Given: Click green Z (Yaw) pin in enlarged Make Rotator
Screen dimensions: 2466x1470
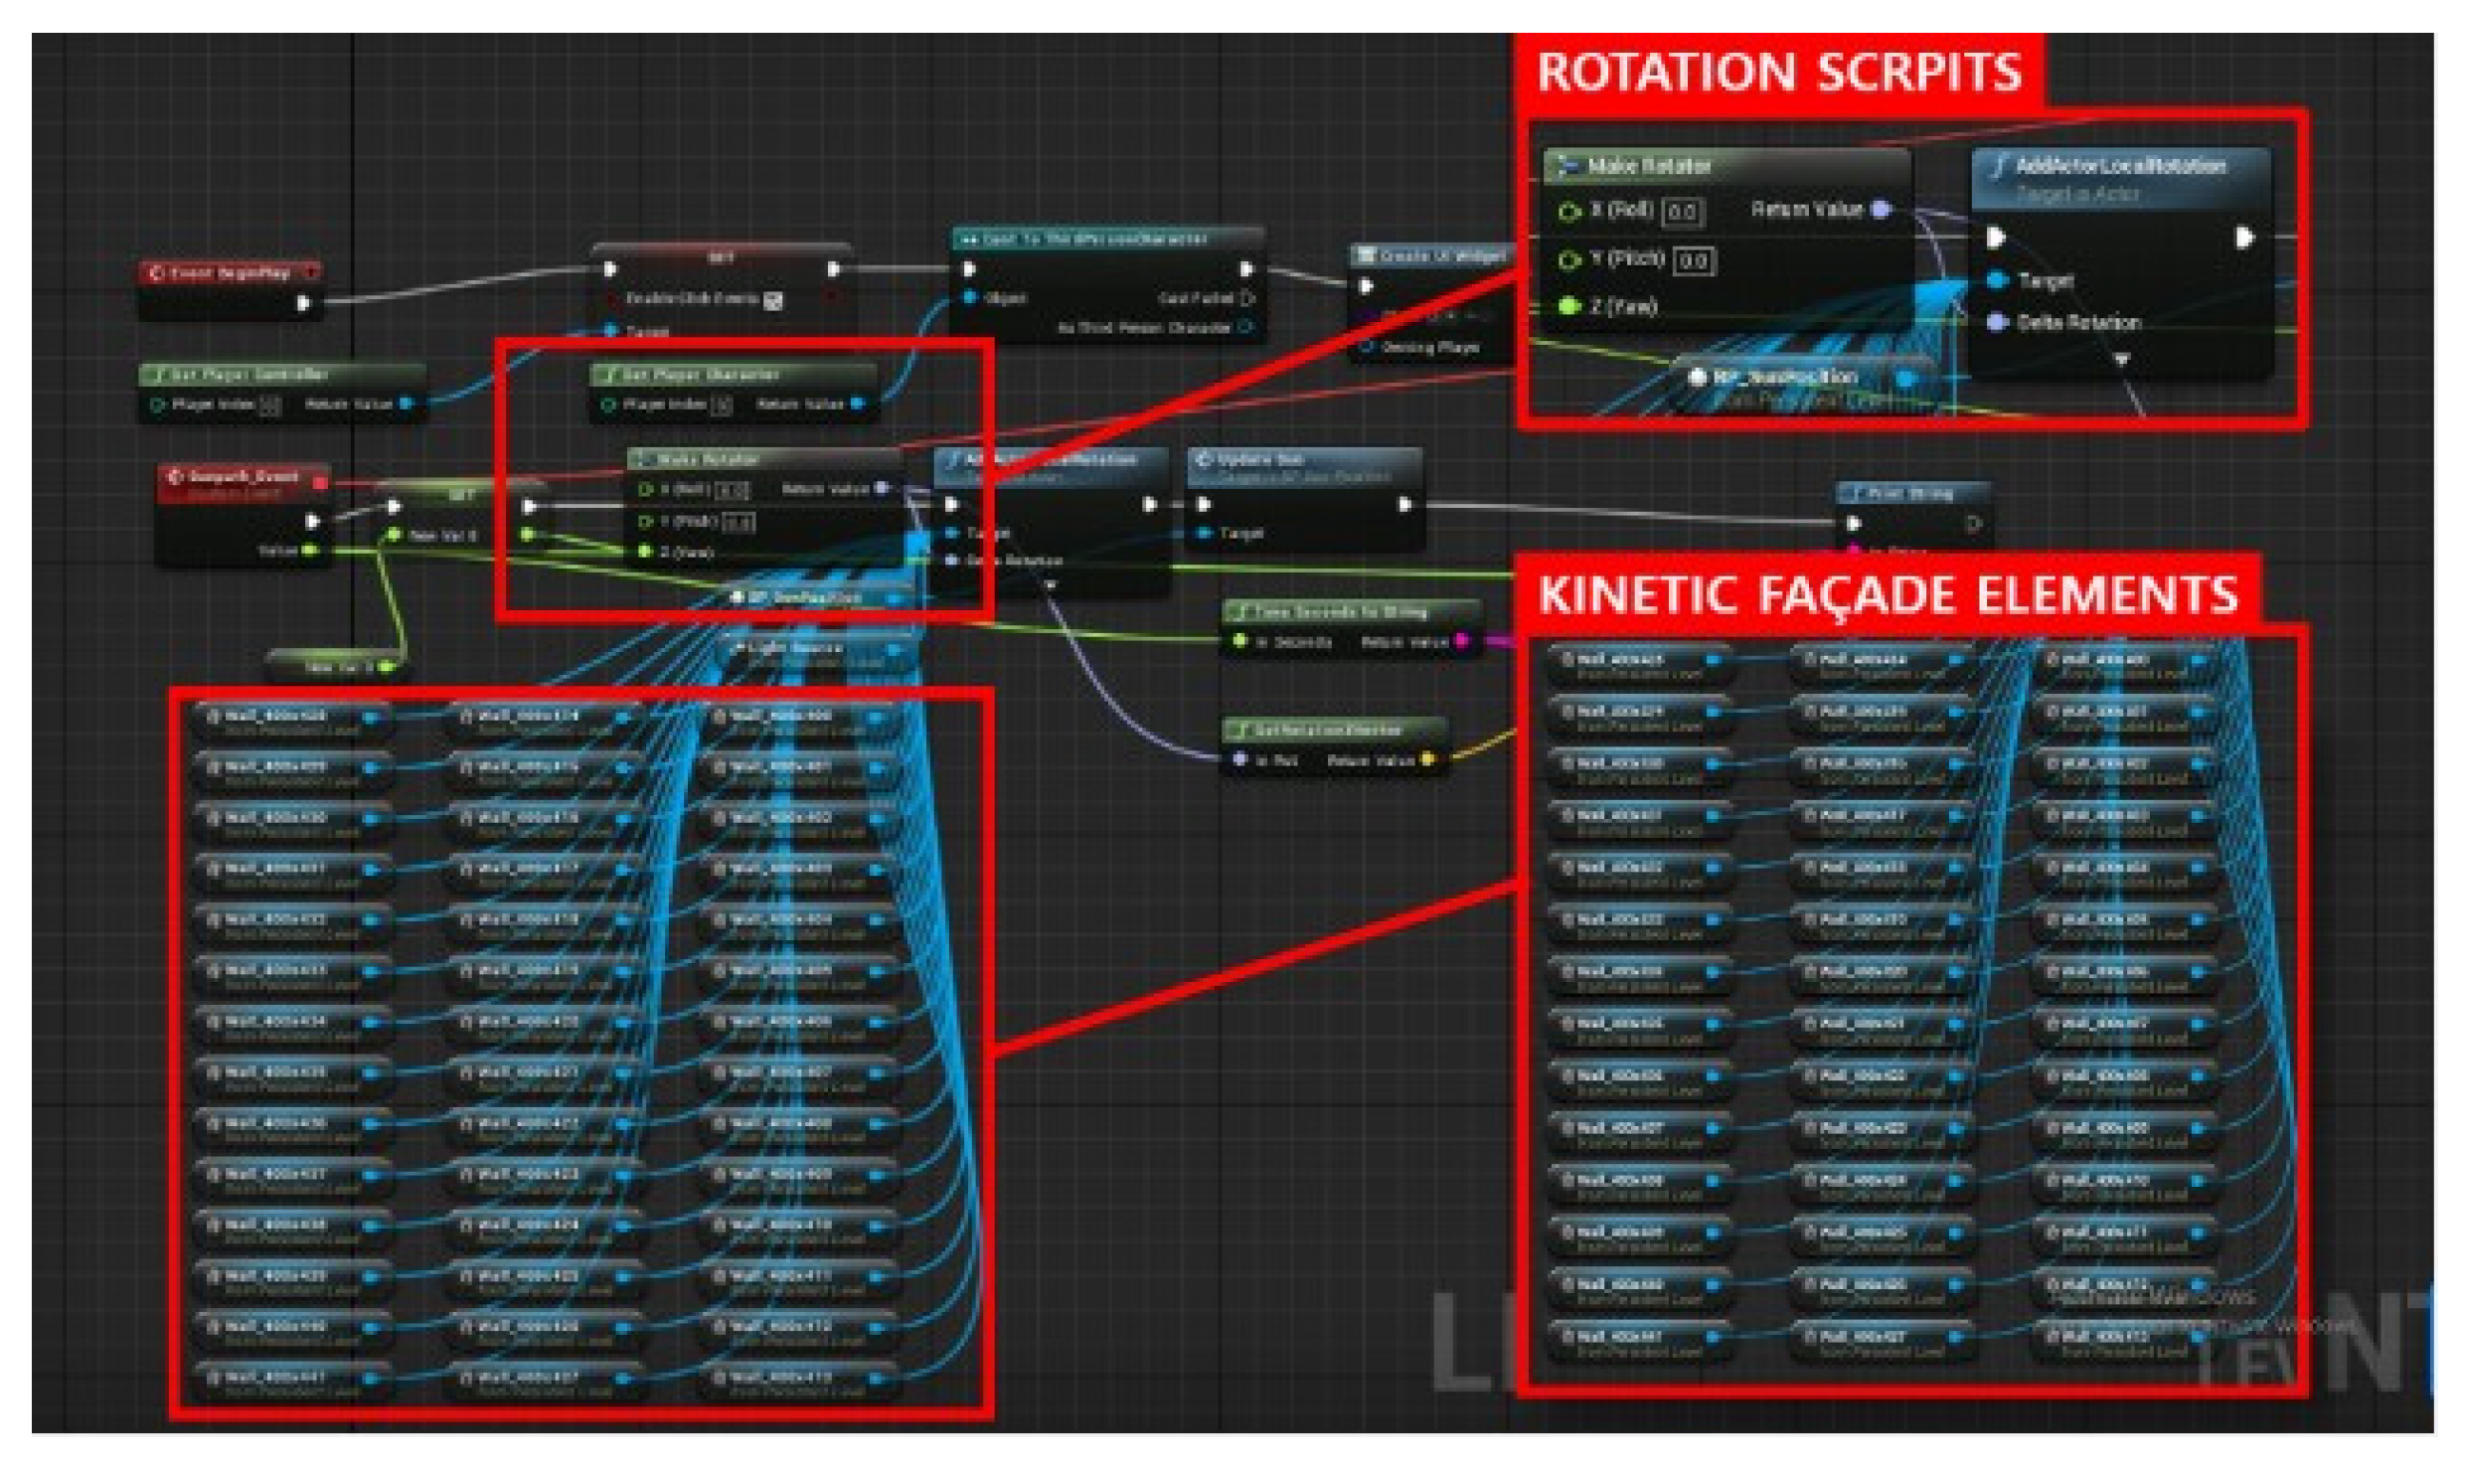Looking at the screenshot, I should 1568,306.
